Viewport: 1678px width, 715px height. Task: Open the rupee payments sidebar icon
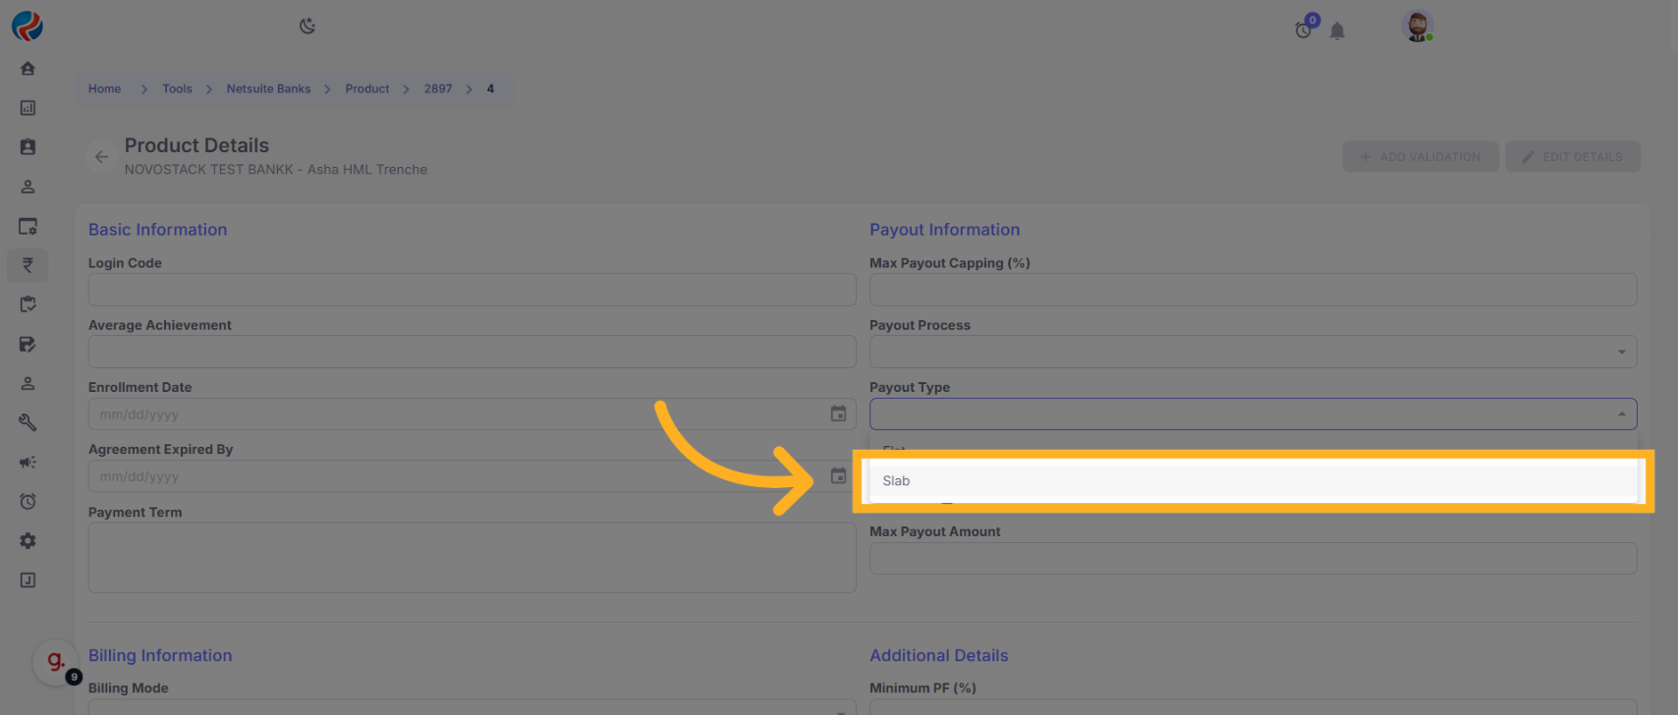coord(28,265)
